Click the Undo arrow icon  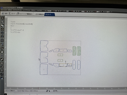point(2,67)
